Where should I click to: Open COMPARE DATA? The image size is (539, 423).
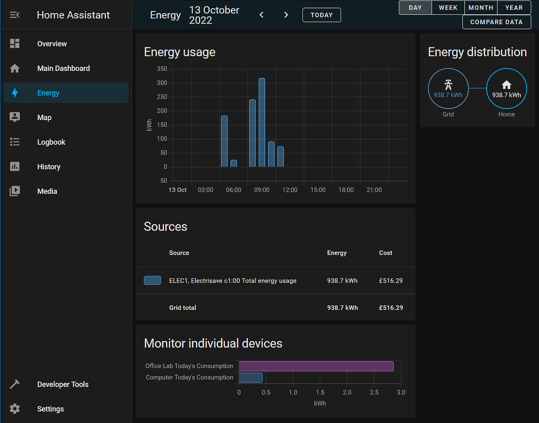pos(496,22)
